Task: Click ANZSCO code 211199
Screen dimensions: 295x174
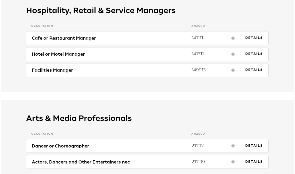Action: coord(198,162)
